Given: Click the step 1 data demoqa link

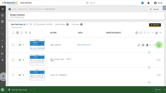Looking at the screenshot, I should click(84, 45).
